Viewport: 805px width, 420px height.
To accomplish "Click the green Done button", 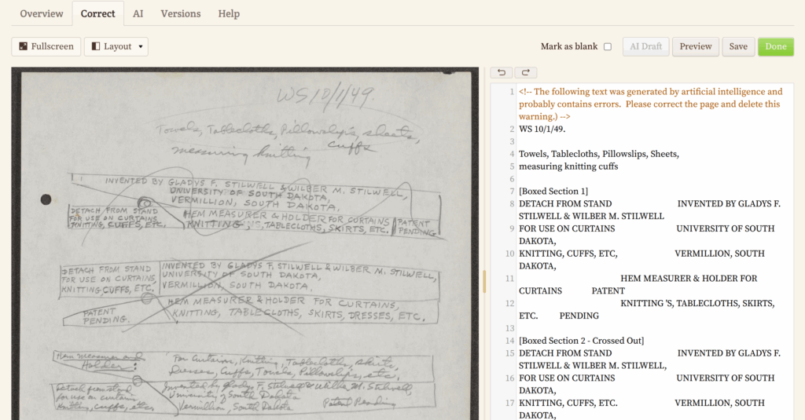I will pyautogui.click(x=775, y=46).
